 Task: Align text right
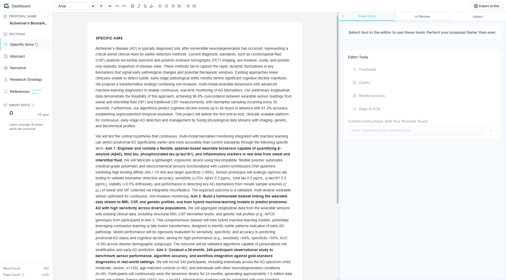(173, 6)
